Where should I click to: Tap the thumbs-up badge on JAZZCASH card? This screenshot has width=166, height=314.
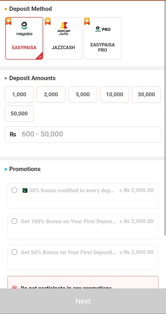(48, 21)
